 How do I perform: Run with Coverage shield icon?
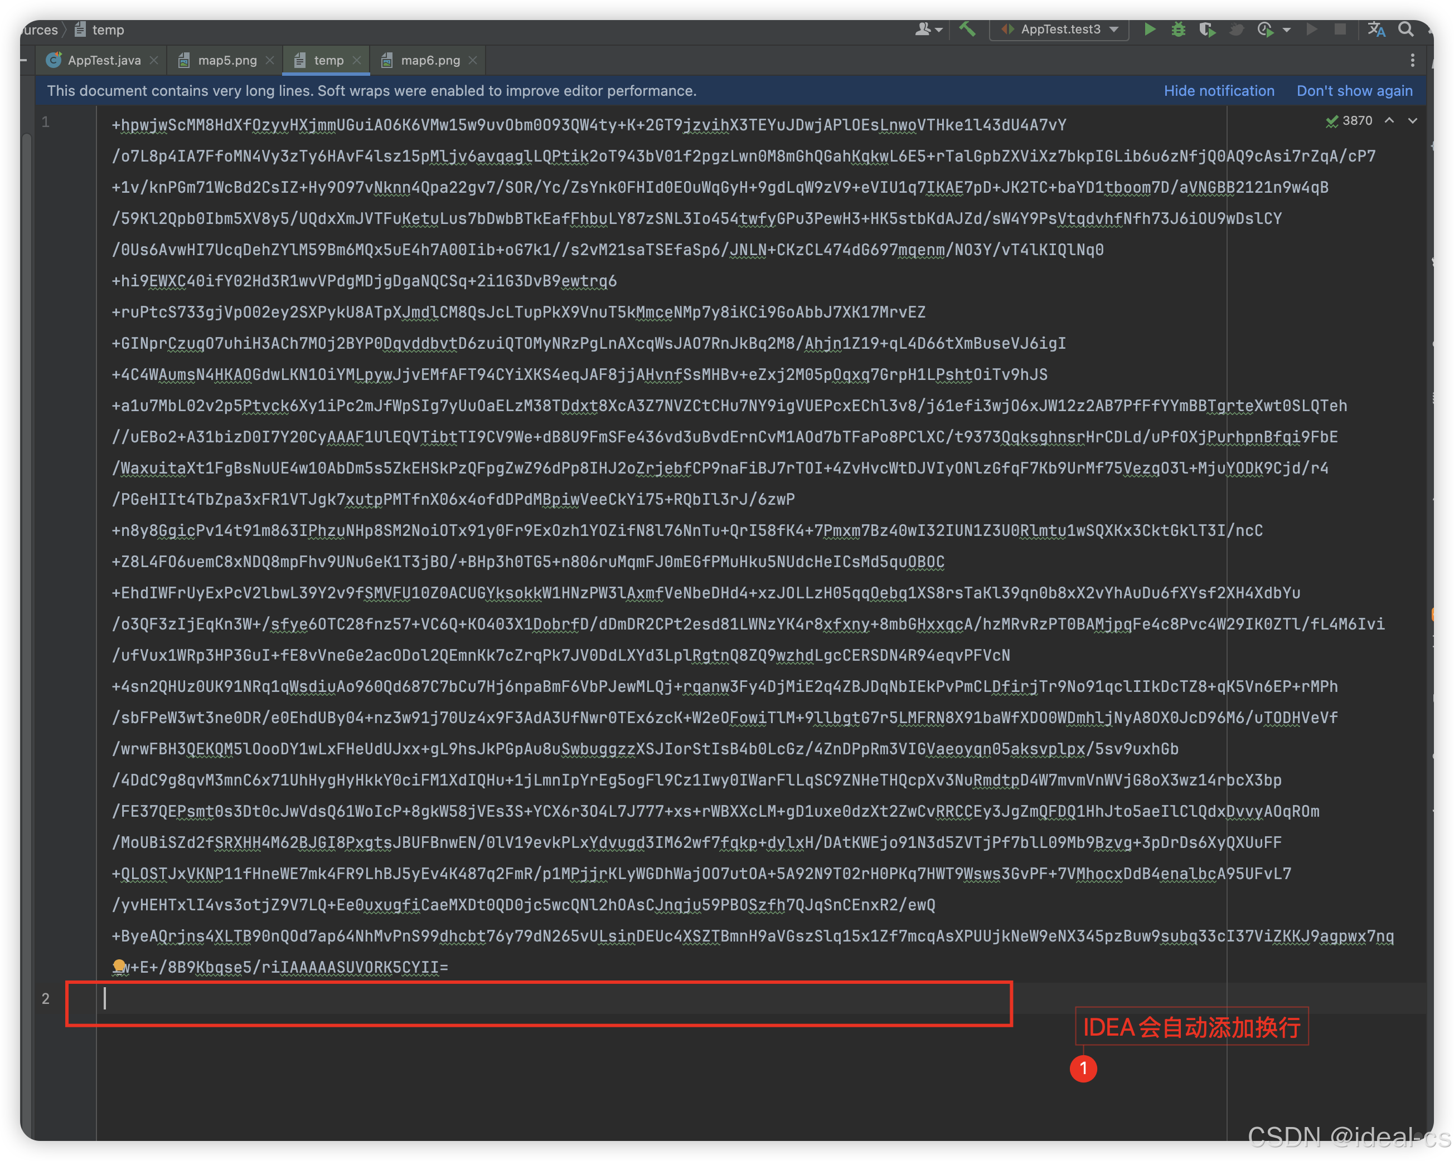click(1206, 29)
